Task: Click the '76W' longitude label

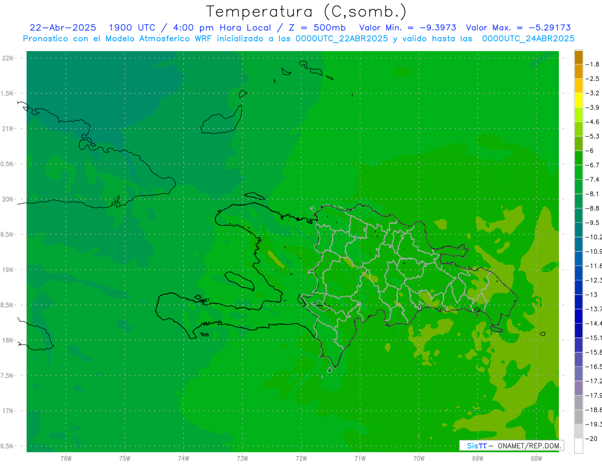Action: click(x=66, y=458)
